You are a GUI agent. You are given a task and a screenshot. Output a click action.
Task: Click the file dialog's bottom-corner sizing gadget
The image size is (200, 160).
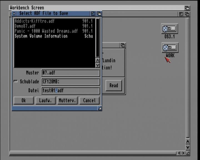pos(100,108)
